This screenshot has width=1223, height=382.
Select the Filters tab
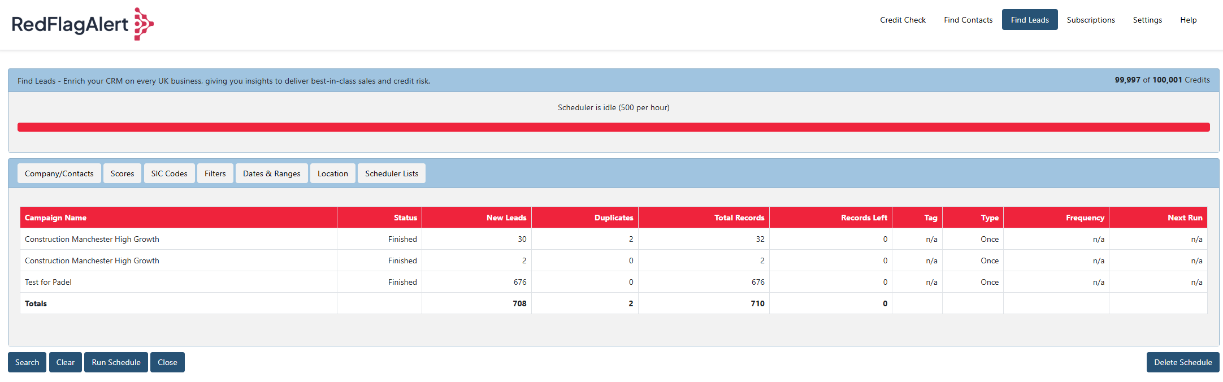click(215, 173)
